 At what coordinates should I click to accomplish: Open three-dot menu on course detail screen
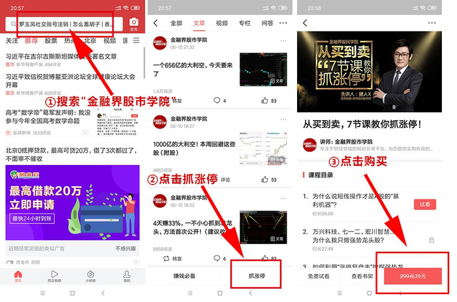tap(432, 23)
